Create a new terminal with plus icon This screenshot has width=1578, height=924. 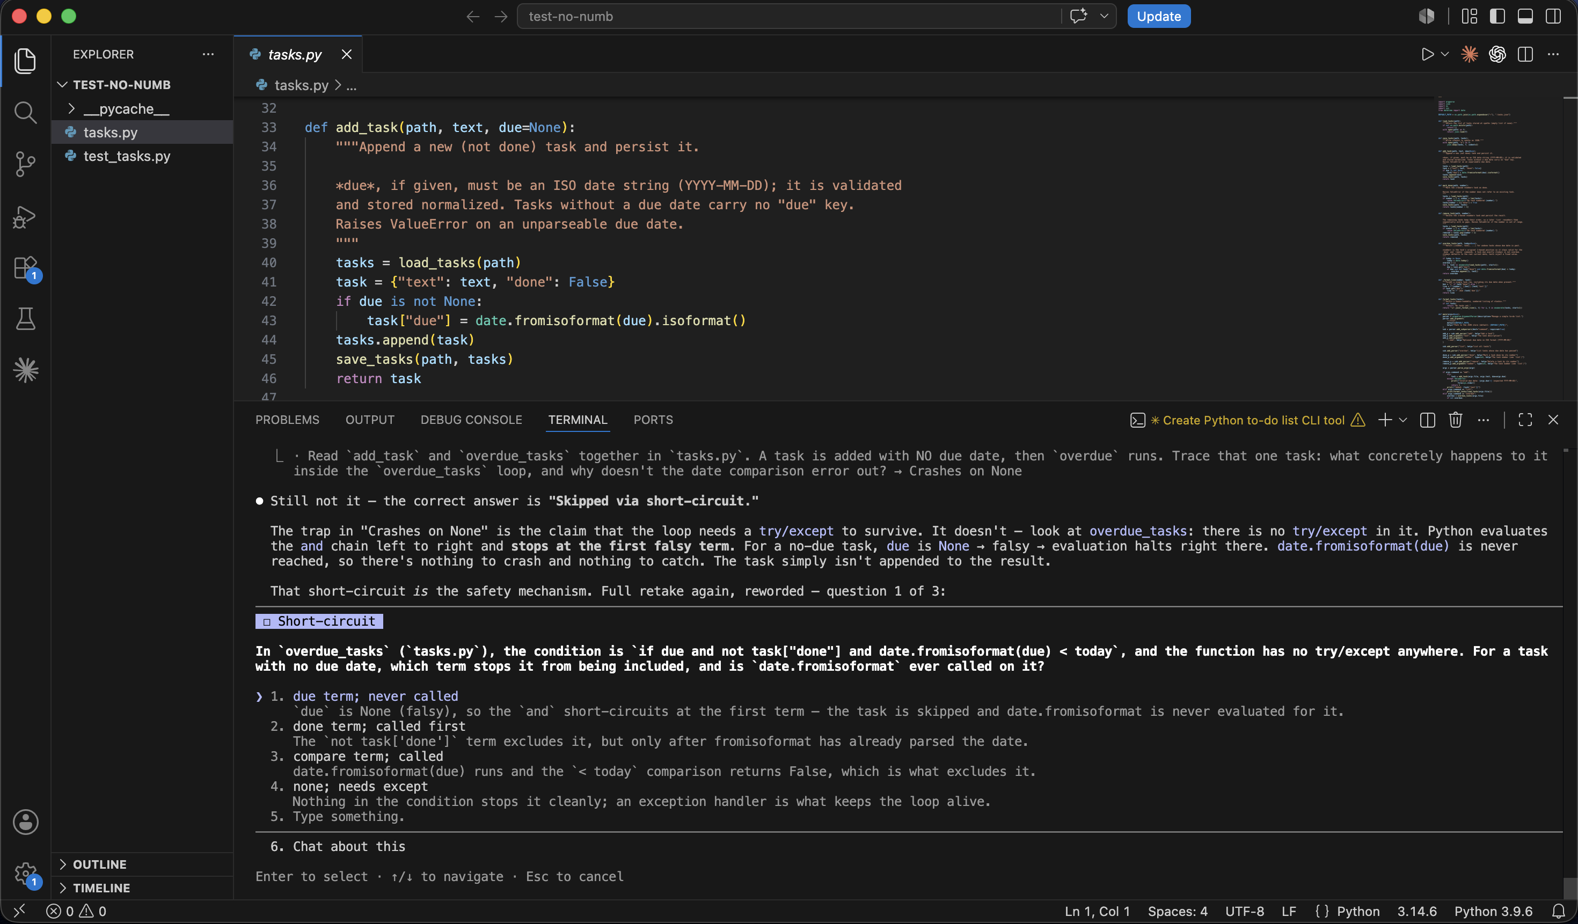coord(1385,420)
